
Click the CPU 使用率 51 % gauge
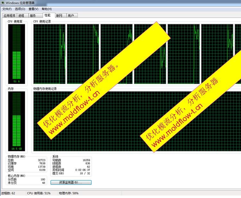[17, 54]
